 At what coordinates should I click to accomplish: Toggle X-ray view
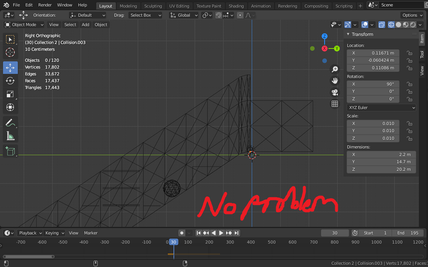tap(381, 25)
